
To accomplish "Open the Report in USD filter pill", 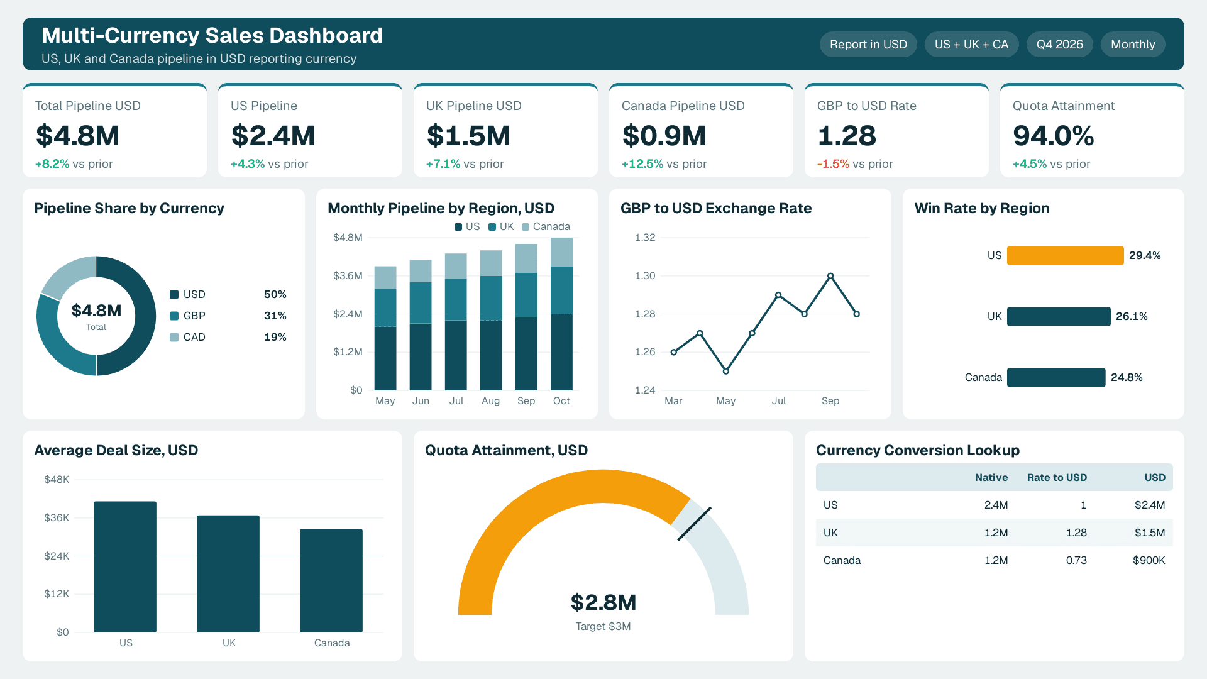I will [x=868, y=45].
